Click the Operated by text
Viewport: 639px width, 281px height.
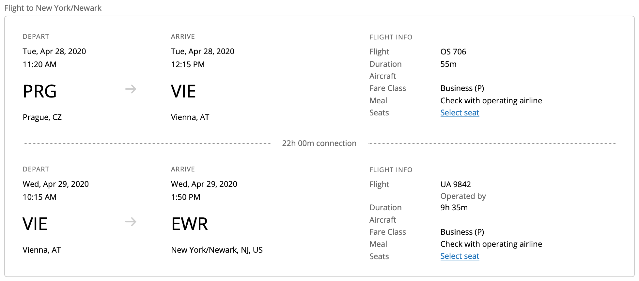tap(463, 196)
